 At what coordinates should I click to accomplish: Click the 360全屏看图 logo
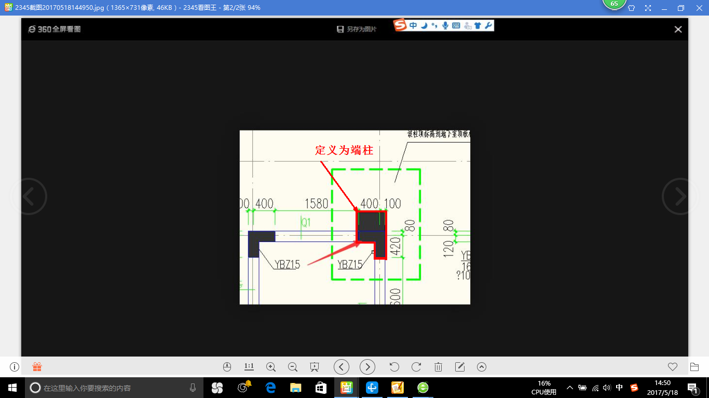[54, 30]
